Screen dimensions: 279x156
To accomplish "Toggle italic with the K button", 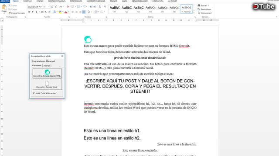I will [33, 12].
